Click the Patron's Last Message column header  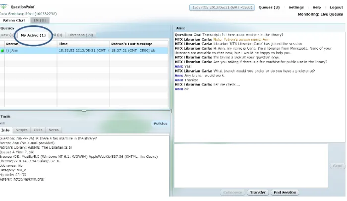139,44
